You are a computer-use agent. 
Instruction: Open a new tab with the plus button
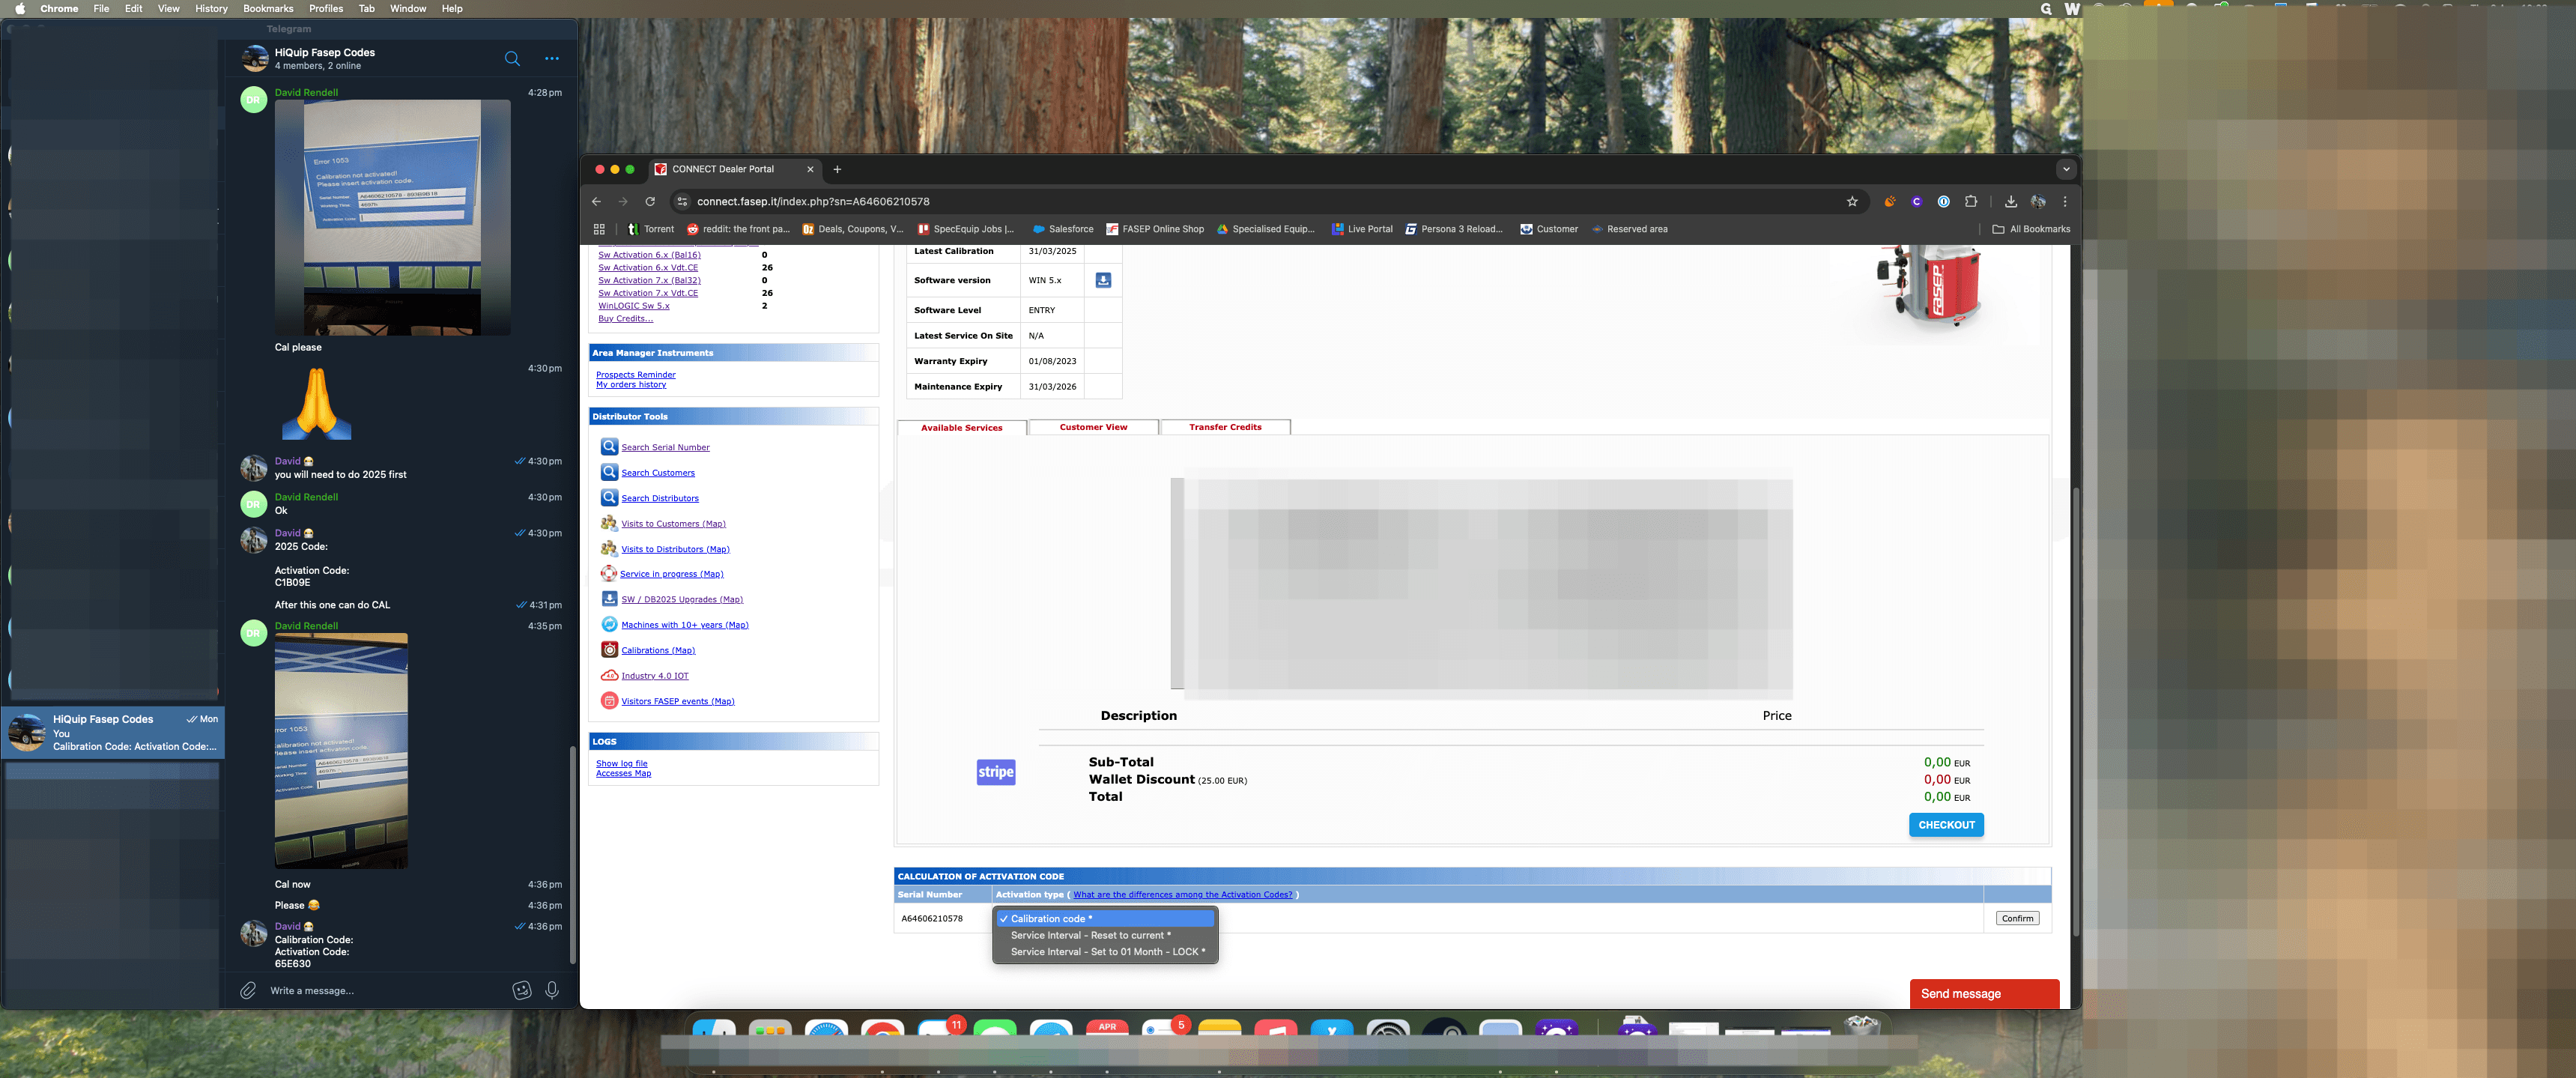point(837,169)
